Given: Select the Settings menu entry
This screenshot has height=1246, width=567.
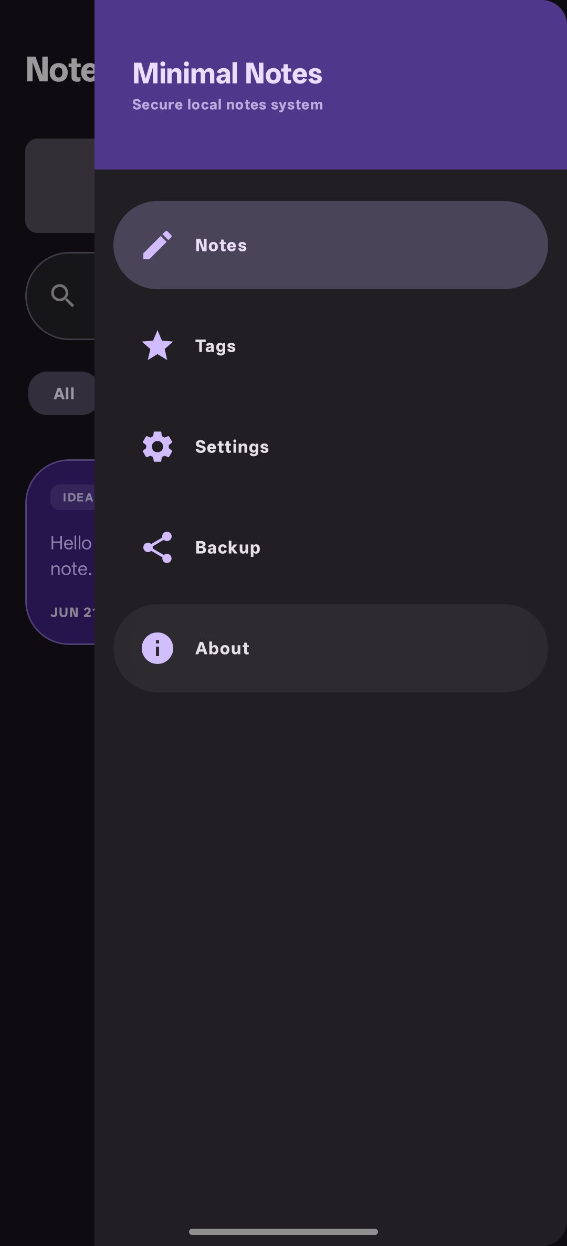Looking at the screenshot, I should click(331, 447).
